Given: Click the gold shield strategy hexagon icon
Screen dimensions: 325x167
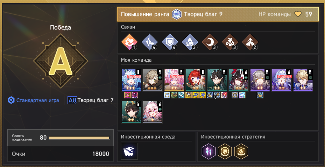Looking at the screenshot, I should tap(225, 151).
